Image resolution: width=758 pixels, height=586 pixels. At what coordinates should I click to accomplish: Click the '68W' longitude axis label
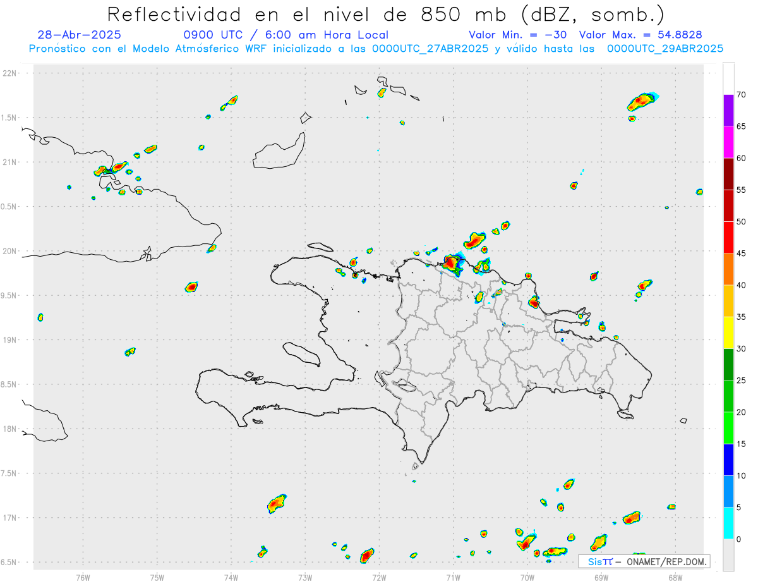[x=675, y=577]
